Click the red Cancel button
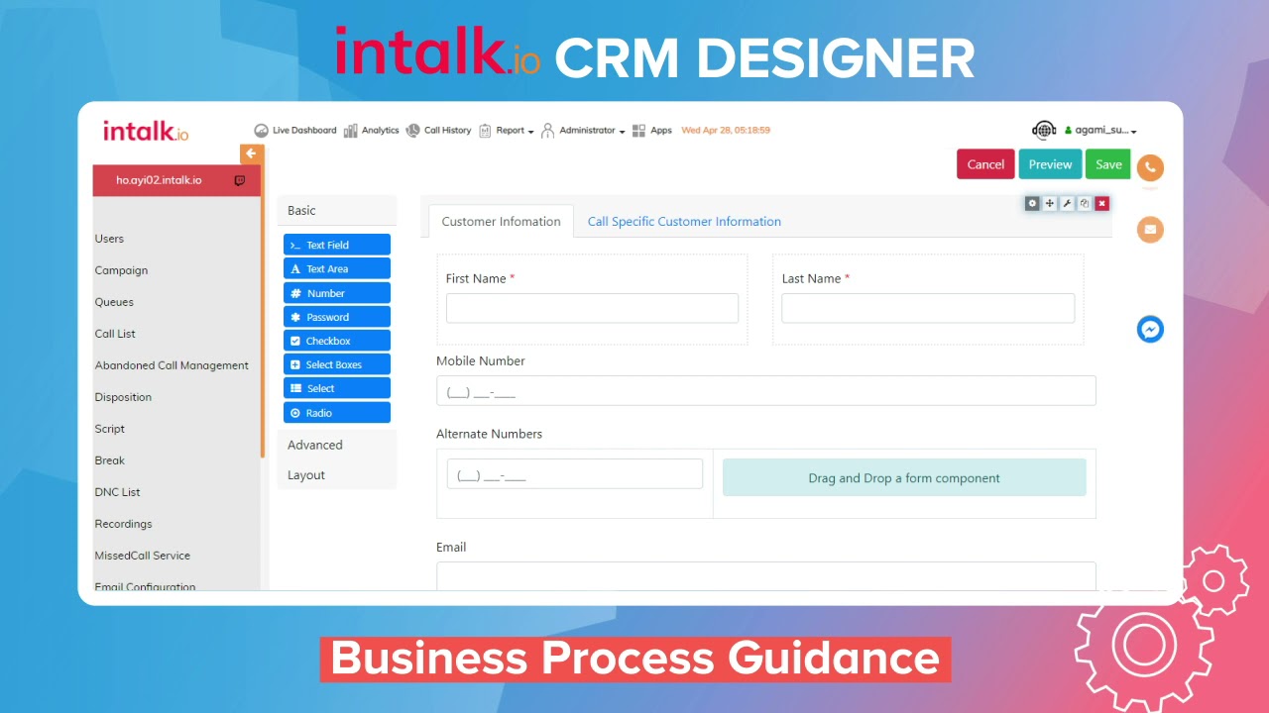This screenshot has width=1269, height=713. tap(985, 164)
